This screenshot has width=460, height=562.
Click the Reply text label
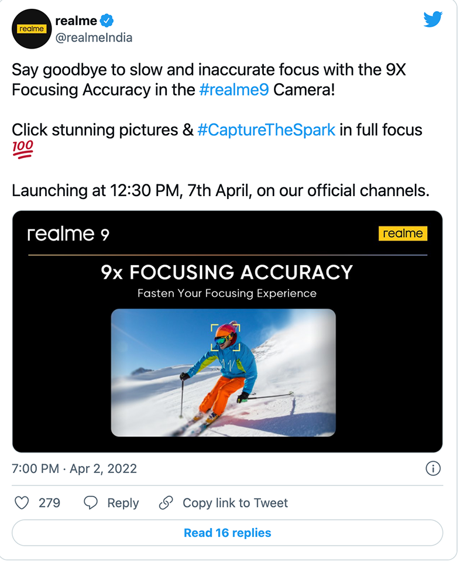[123, 503]
